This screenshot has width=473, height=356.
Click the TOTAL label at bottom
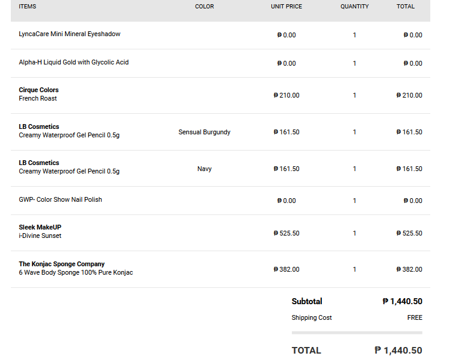click(306, 351)
